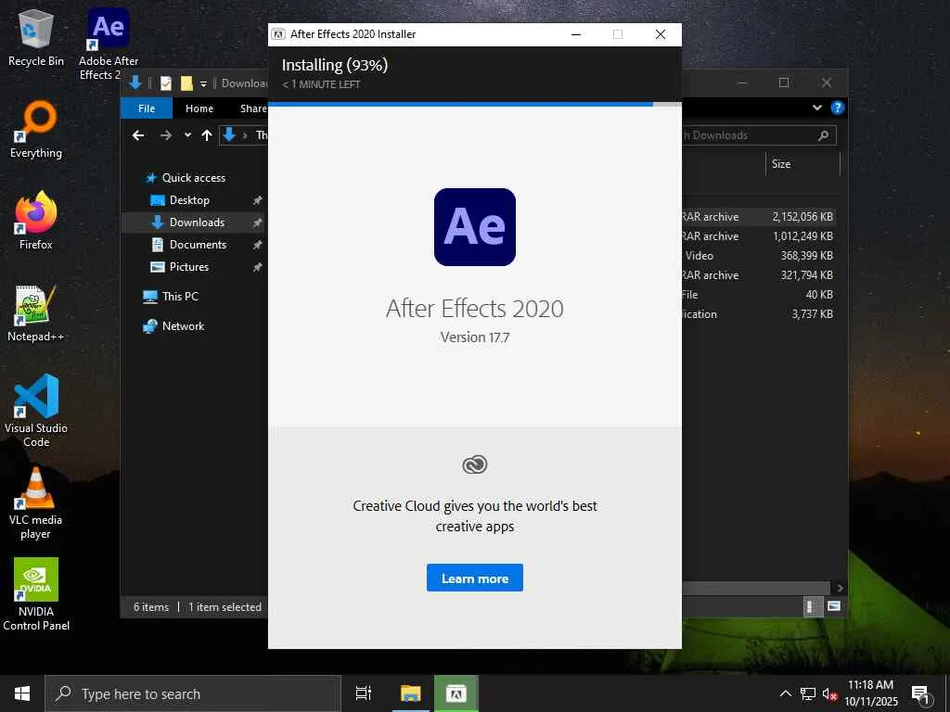Select Quick access in Explorer navigation pane

tap(194, 177)
